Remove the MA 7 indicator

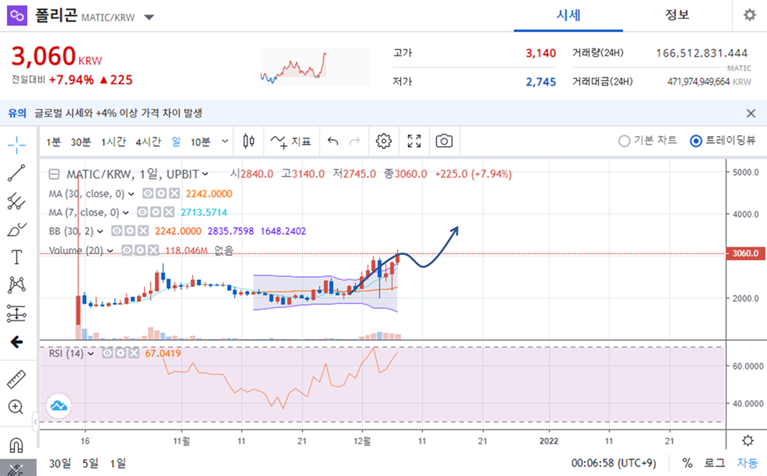169,212
